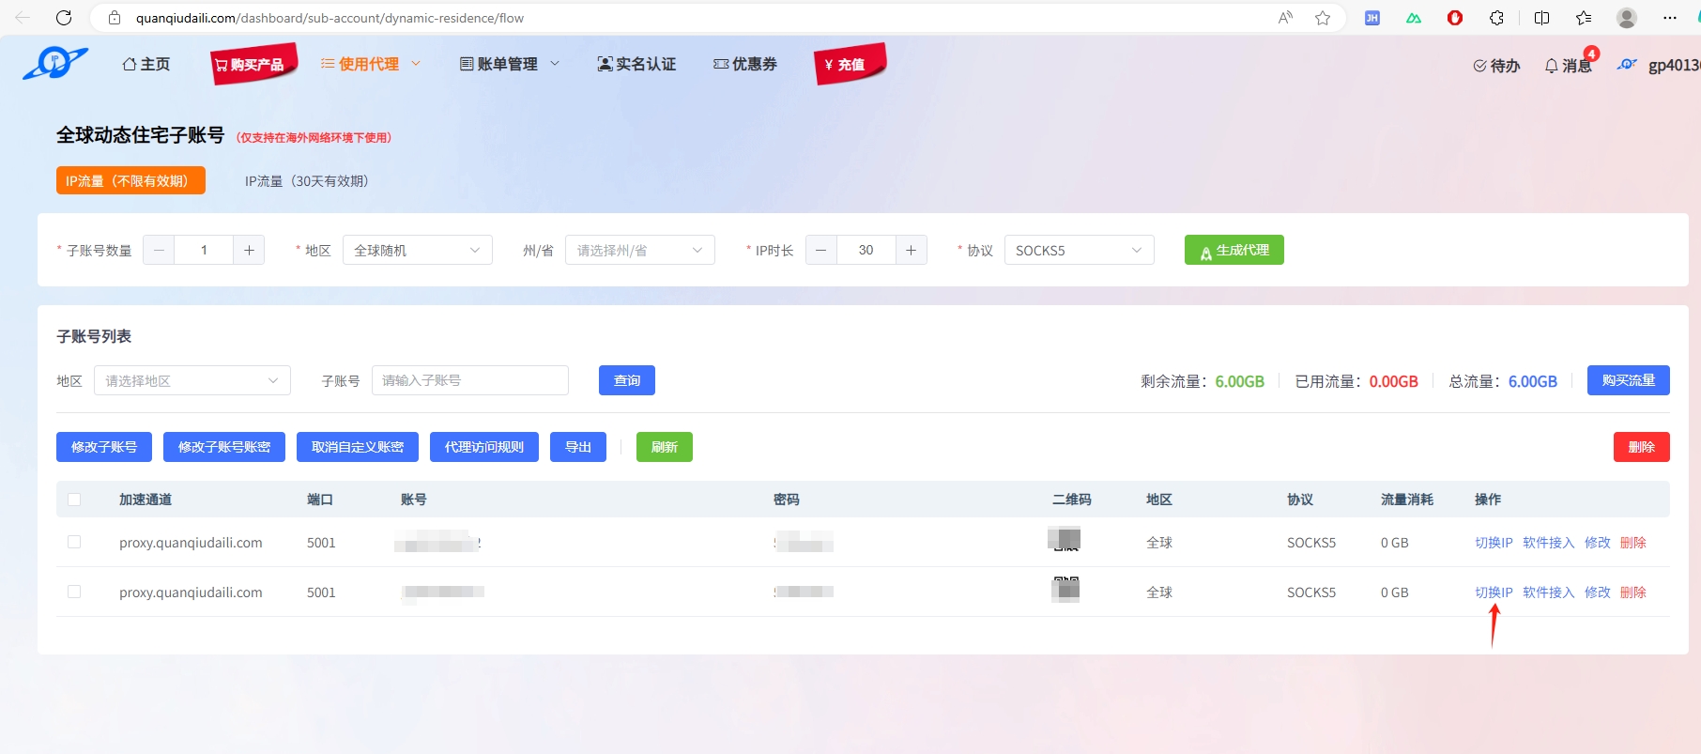Click the 请输入子账号 input field
Image resolution: width=1701 pixels, height=754 pixels.
coord(469,380)
